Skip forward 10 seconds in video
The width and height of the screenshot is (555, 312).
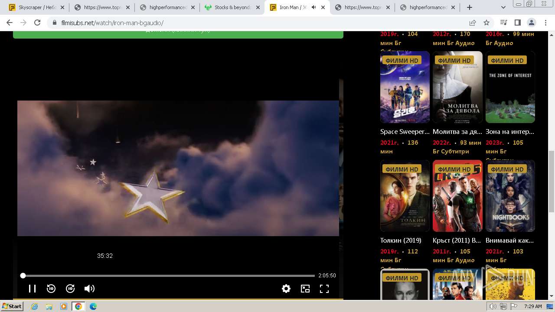[x=70, y=289]
